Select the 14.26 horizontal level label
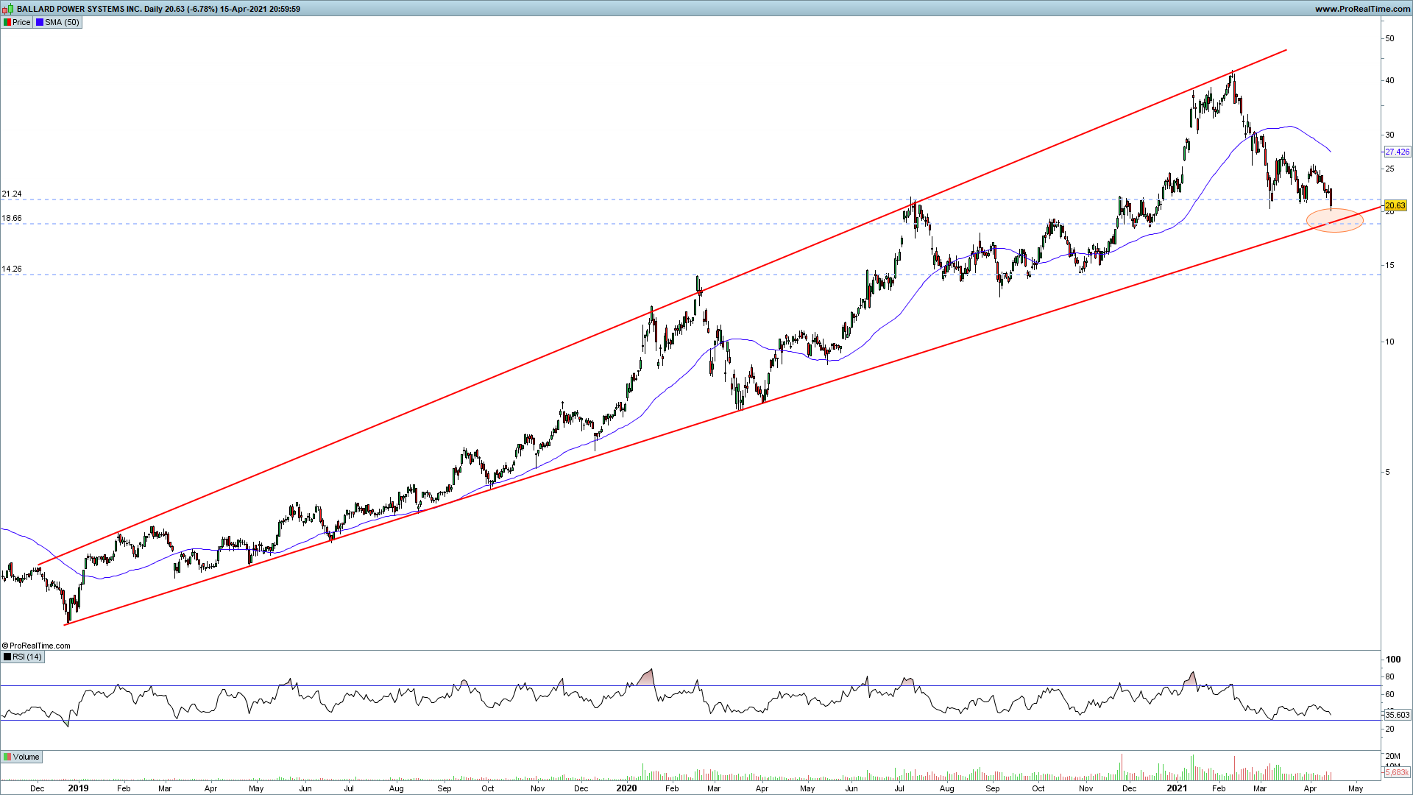 click(x=12, y=269)
